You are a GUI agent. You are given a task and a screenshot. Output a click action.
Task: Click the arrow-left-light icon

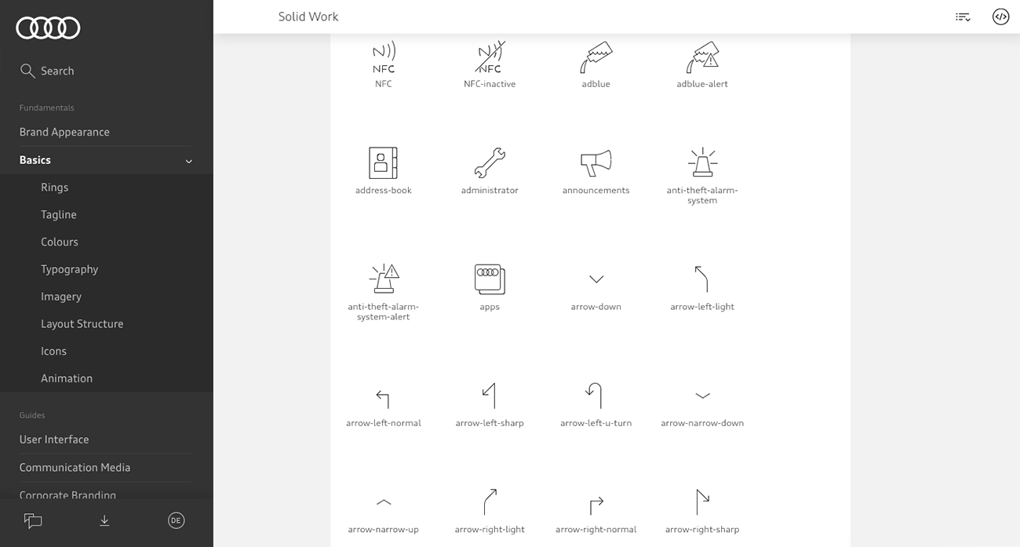(x=702, y=279)
